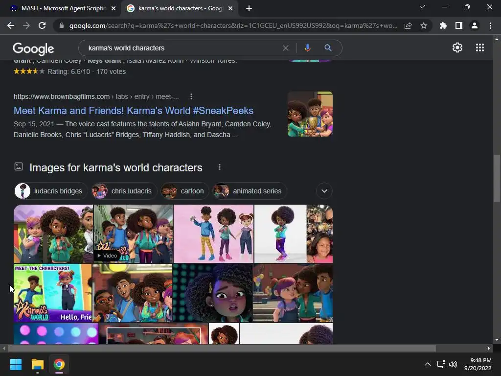Open the tab search dropdown

[422, 7]
